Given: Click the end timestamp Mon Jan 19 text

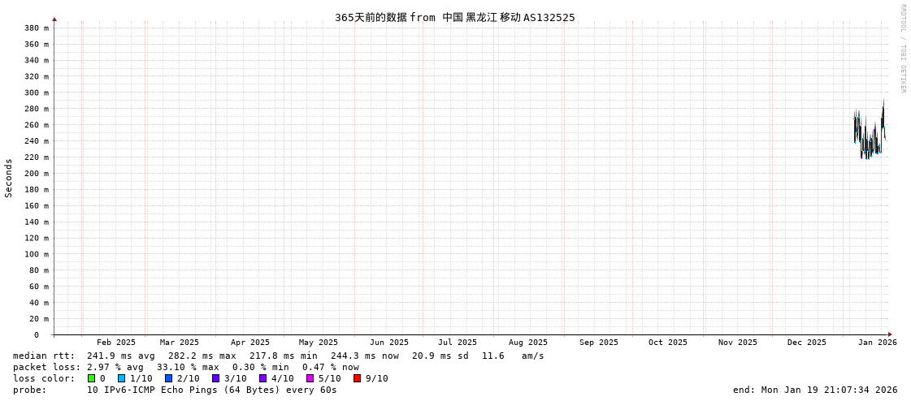Looking at the screenshot, I should 814,390.
